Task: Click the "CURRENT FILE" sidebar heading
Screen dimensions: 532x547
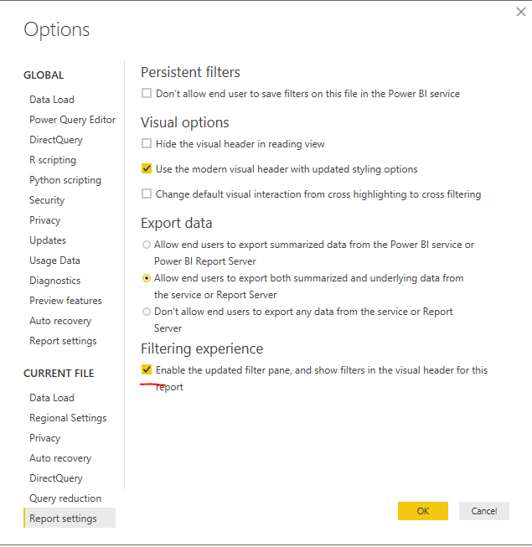Action: (59, 374)
